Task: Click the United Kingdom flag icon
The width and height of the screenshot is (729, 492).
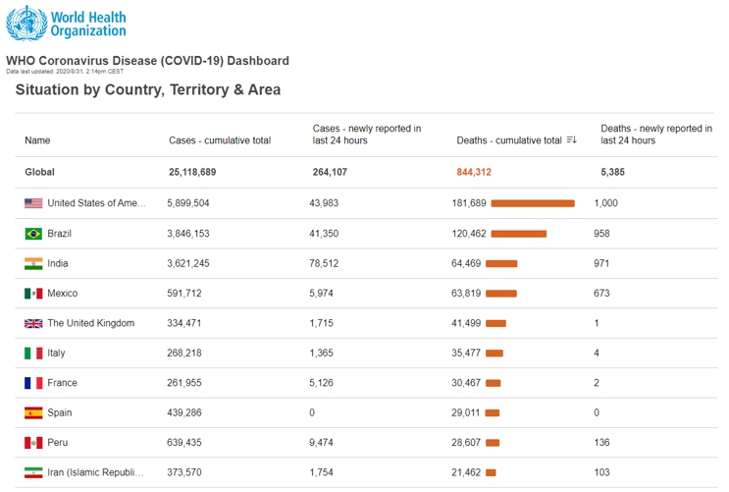Action: coord(33,323)
